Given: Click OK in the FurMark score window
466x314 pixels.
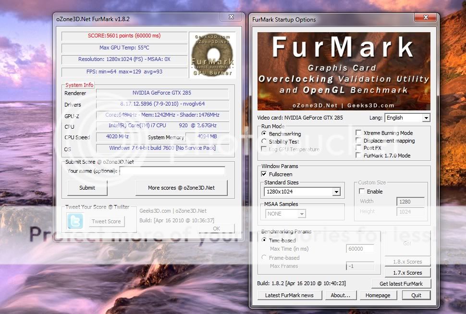Looking at the screenshot, I should pyautogui.click(x=216, y=229).
